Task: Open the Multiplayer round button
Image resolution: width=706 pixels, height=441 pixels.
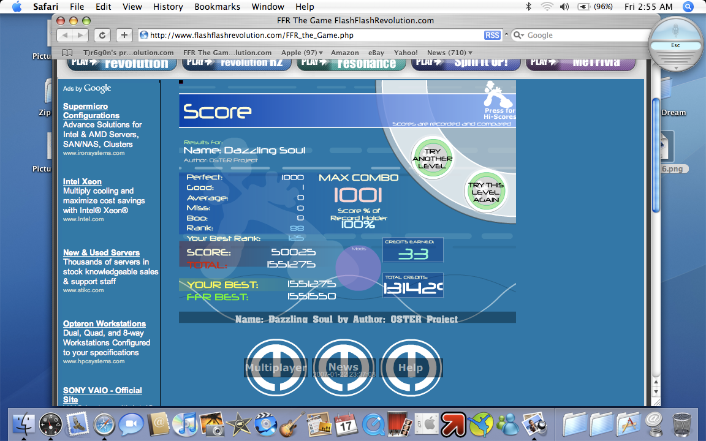Action: 276,367
